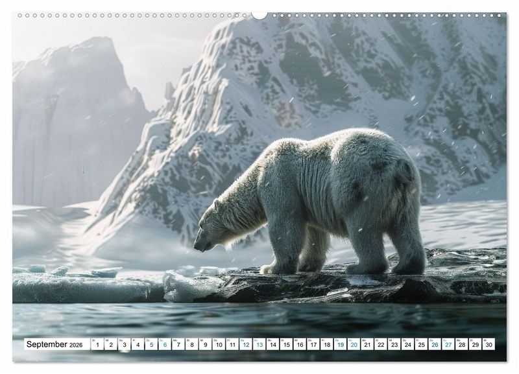Select day 18 in the date strip

tap(326, 344)
